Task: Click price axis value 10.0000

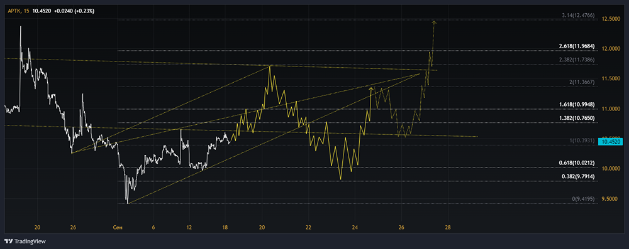Action: click(x=611, y=169)
